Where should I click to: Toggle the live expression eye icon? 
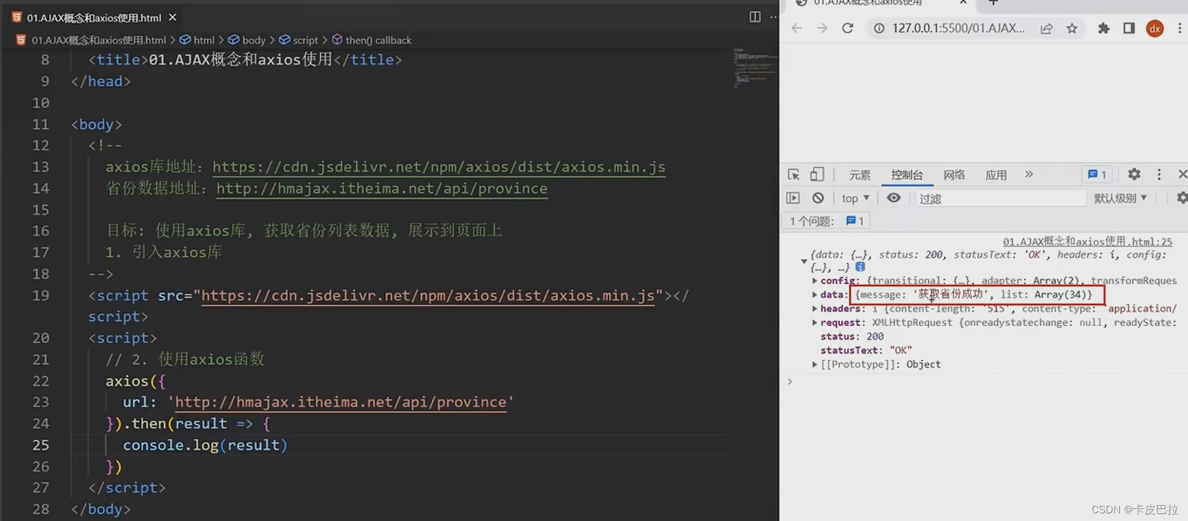894,198
